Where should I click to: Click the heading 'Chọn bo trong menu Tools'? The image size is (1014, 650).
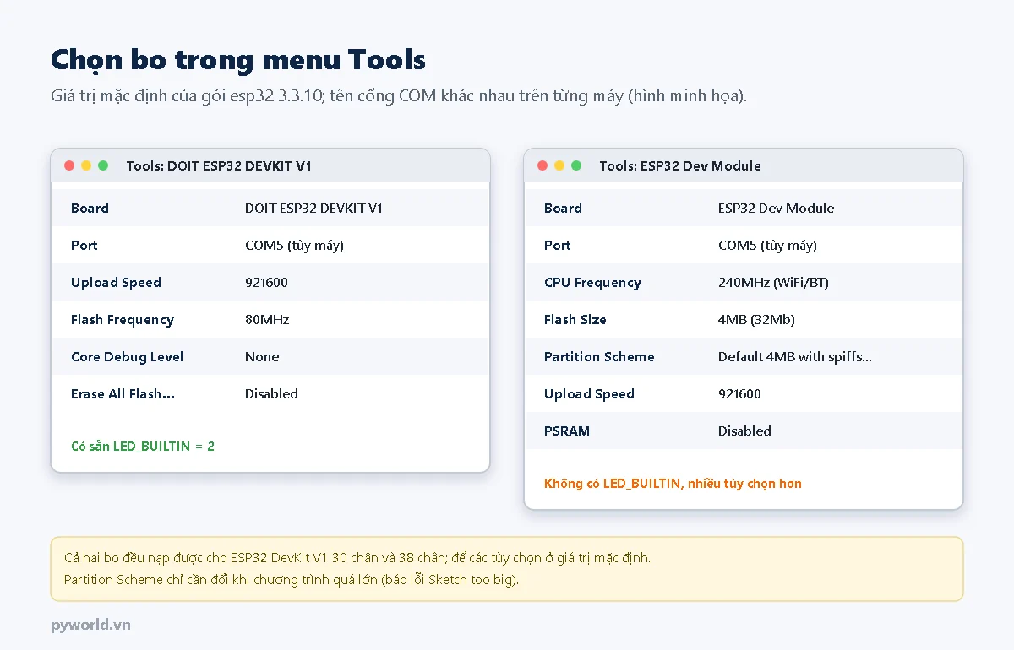click(238, 60)
